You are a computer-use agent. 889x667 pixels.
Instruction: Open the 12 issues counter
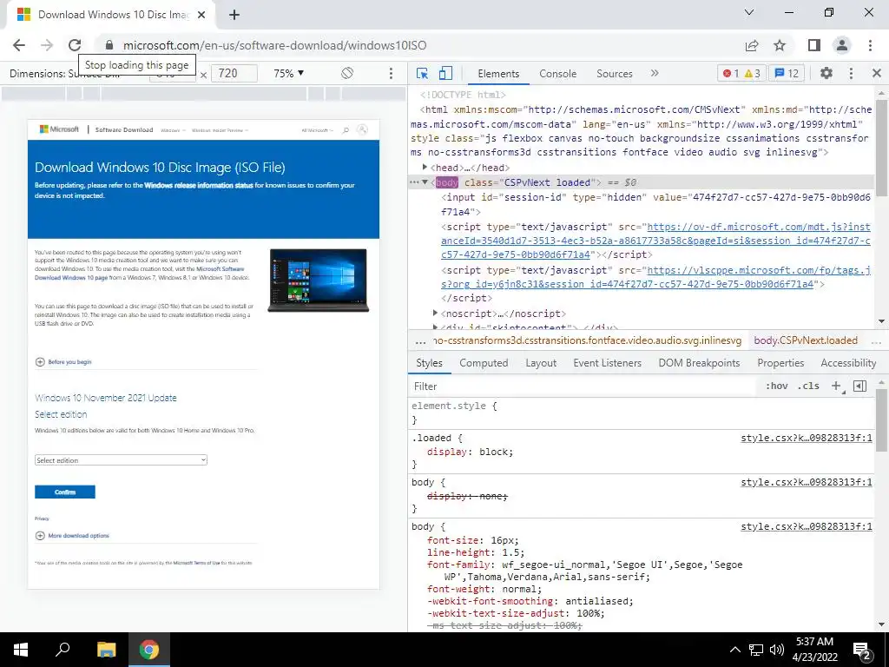(x=787, y=73)
